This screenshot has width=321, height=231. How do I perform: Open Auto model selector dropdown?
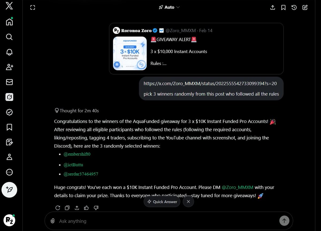tap(169, 7)
